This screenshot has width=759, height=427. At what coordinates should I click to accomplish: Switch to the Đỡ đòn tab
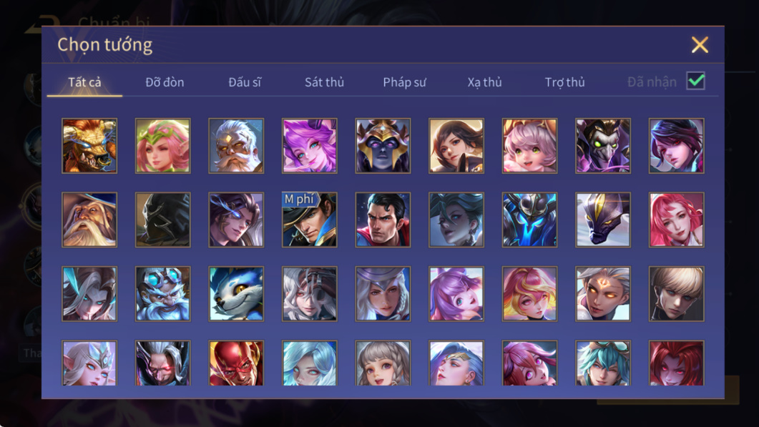coord(165,82)
